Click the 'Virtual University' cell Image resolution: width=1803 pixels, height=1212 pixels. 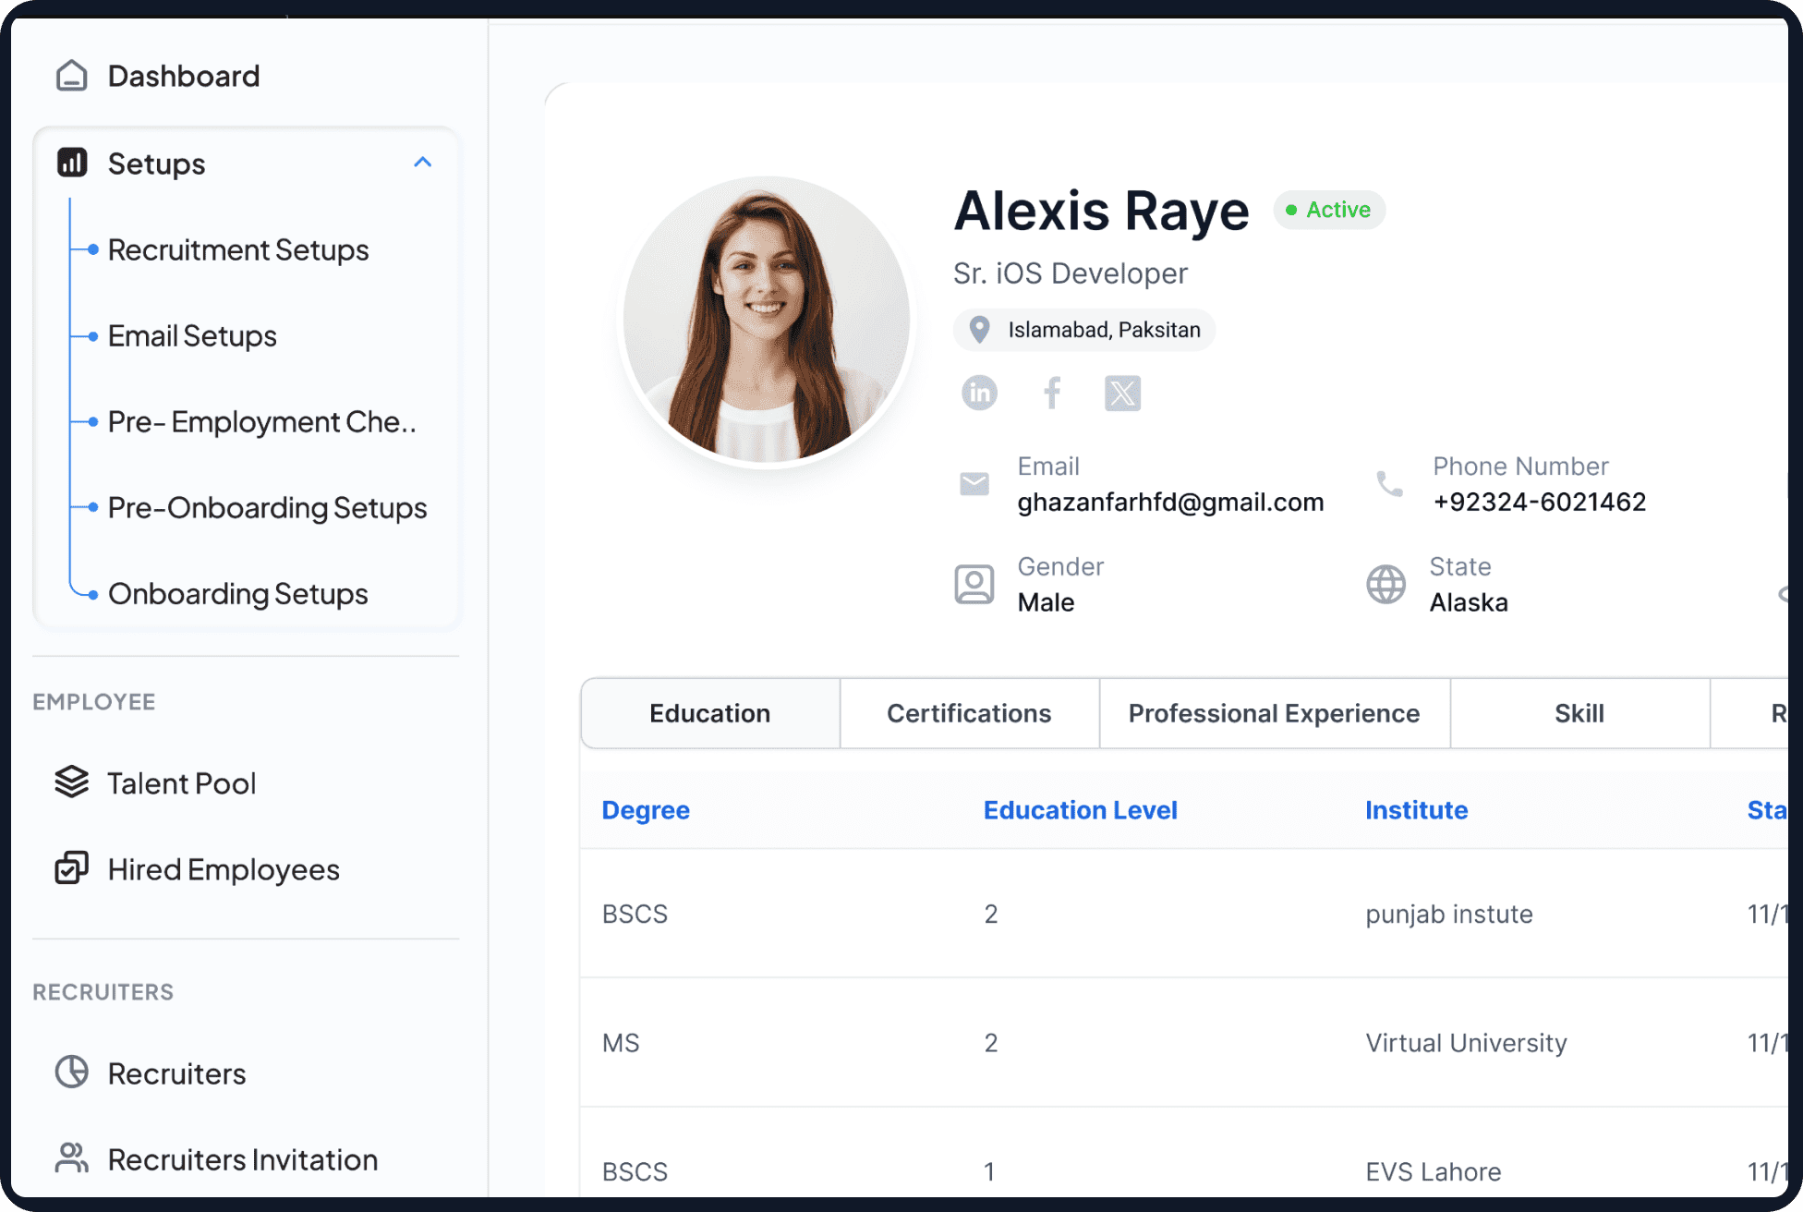click(x=1467, y=1043)
